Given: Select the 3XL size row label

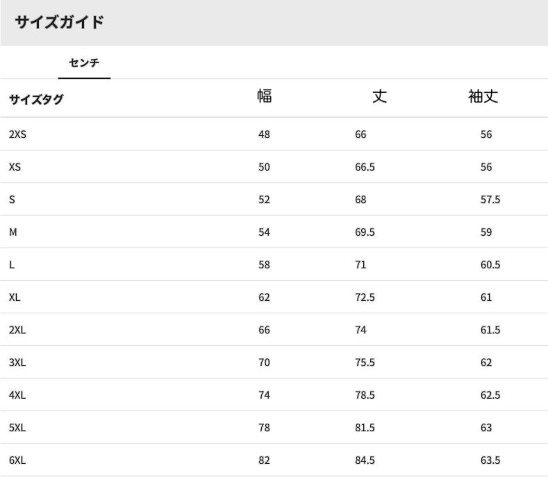Looking at the screenshot, I should click(17, 363).
